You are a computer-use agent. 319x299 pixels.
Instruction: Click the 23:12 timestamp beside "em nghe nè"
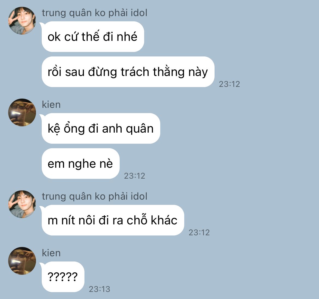(x=134, y=176)
